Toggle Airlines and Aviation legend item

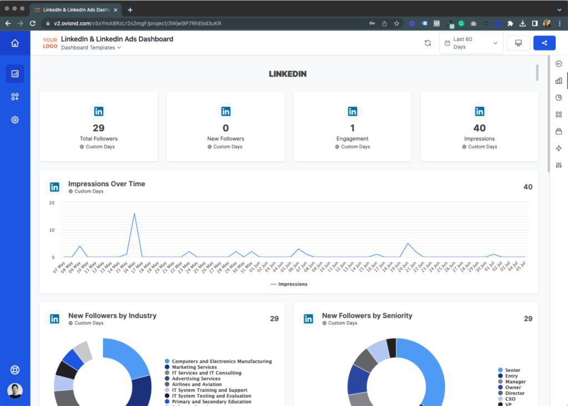194,384
